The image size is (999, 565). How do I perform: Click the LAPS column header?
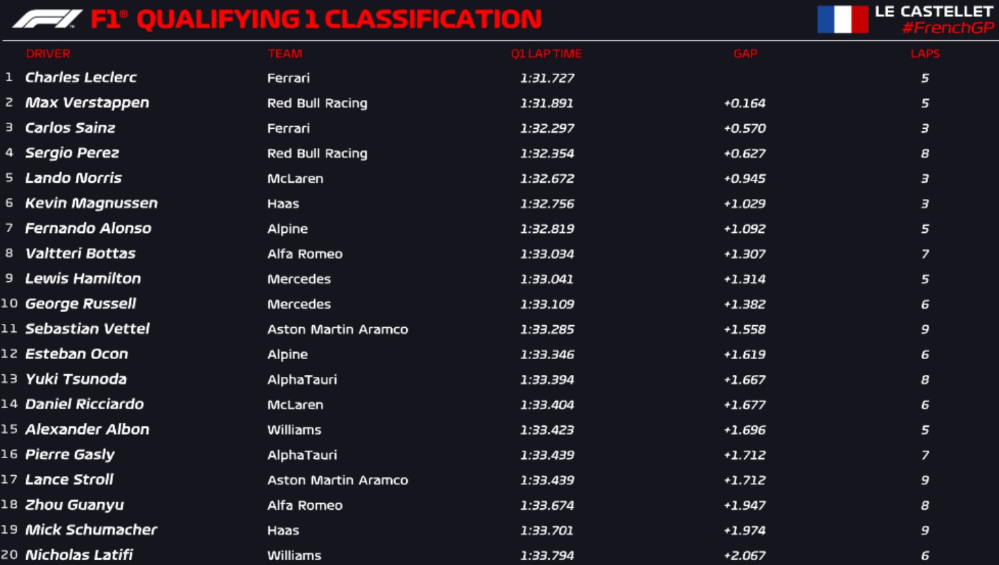(x=925, y=54)
